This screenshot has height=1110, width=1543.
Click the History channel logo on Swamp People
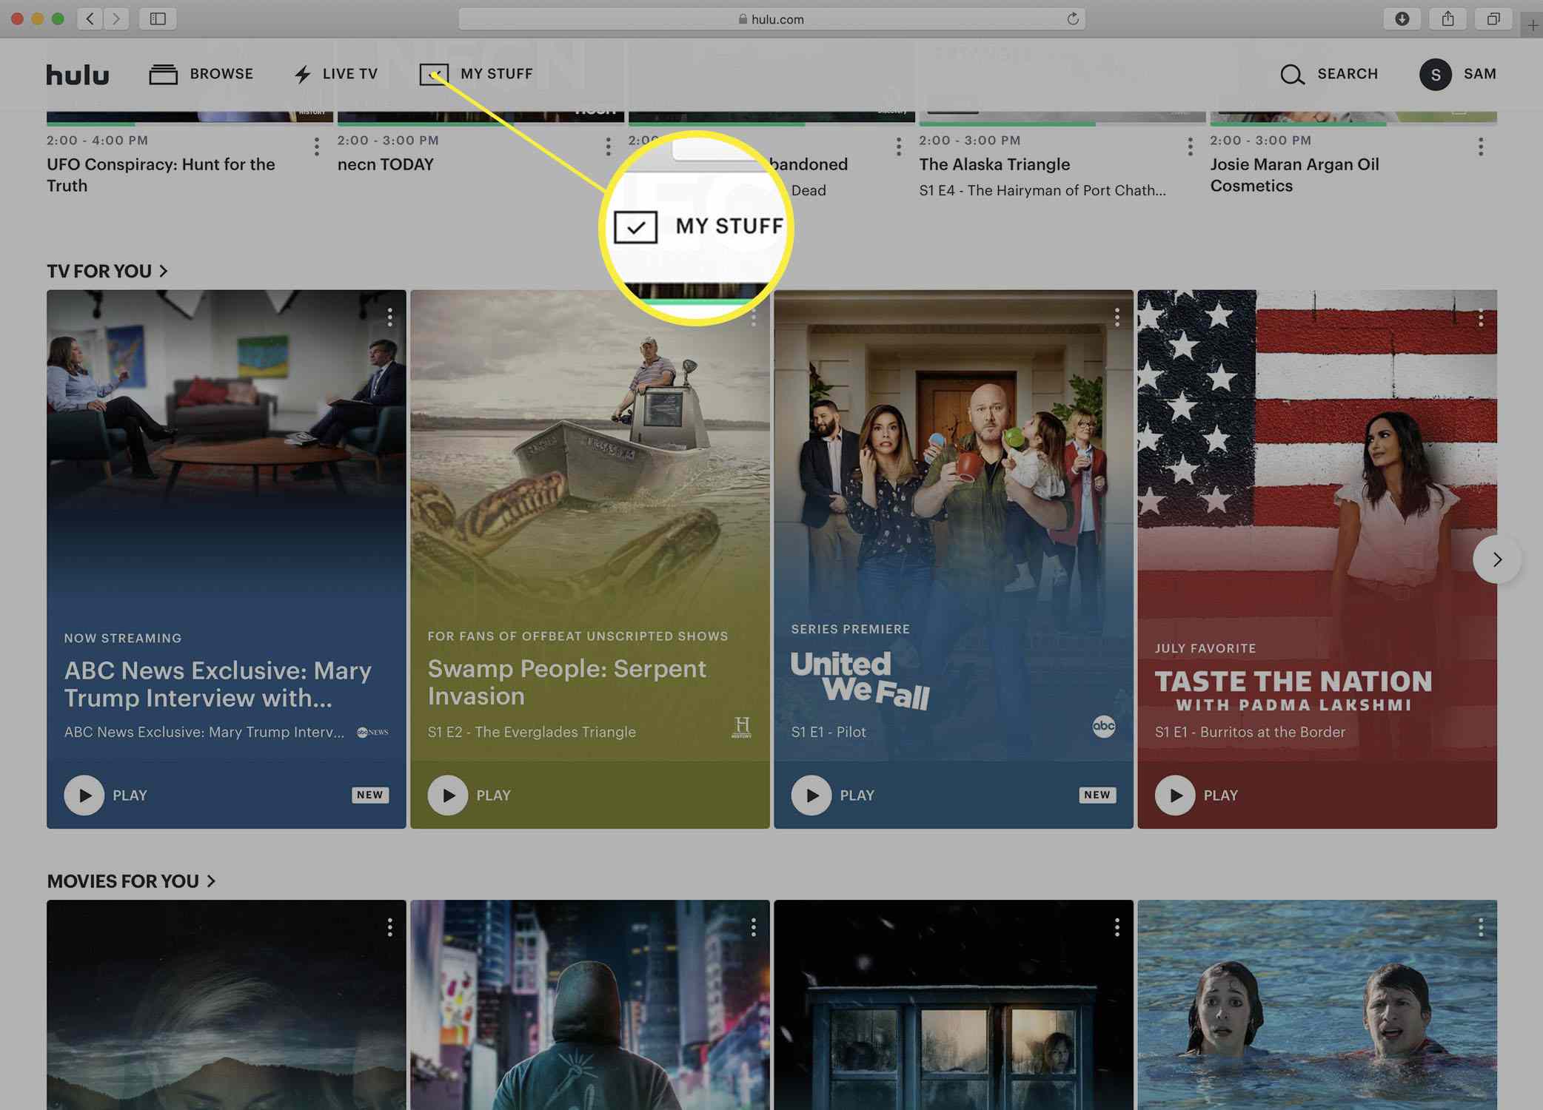click(x=741, y=727)
